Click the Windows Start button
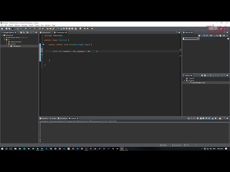The image size is (230, 172). tap(2, 149)
